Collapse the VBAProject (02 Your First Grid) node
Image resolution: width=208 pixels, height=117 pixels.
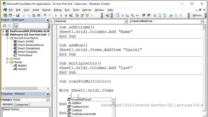click(3, 35)
